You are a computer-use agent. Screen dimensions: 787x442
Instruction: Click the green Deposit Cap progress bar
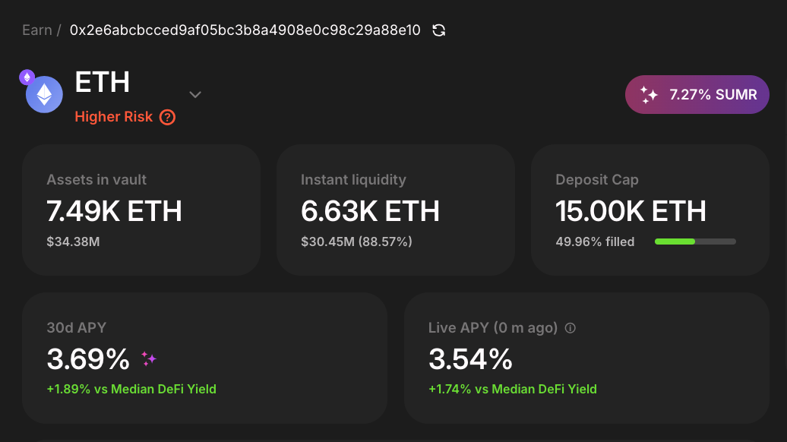pyautogui.click(x=695, y=242)
